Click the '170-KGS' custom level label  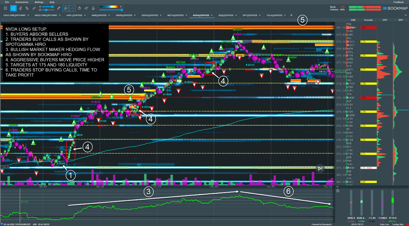coord(369,168)
